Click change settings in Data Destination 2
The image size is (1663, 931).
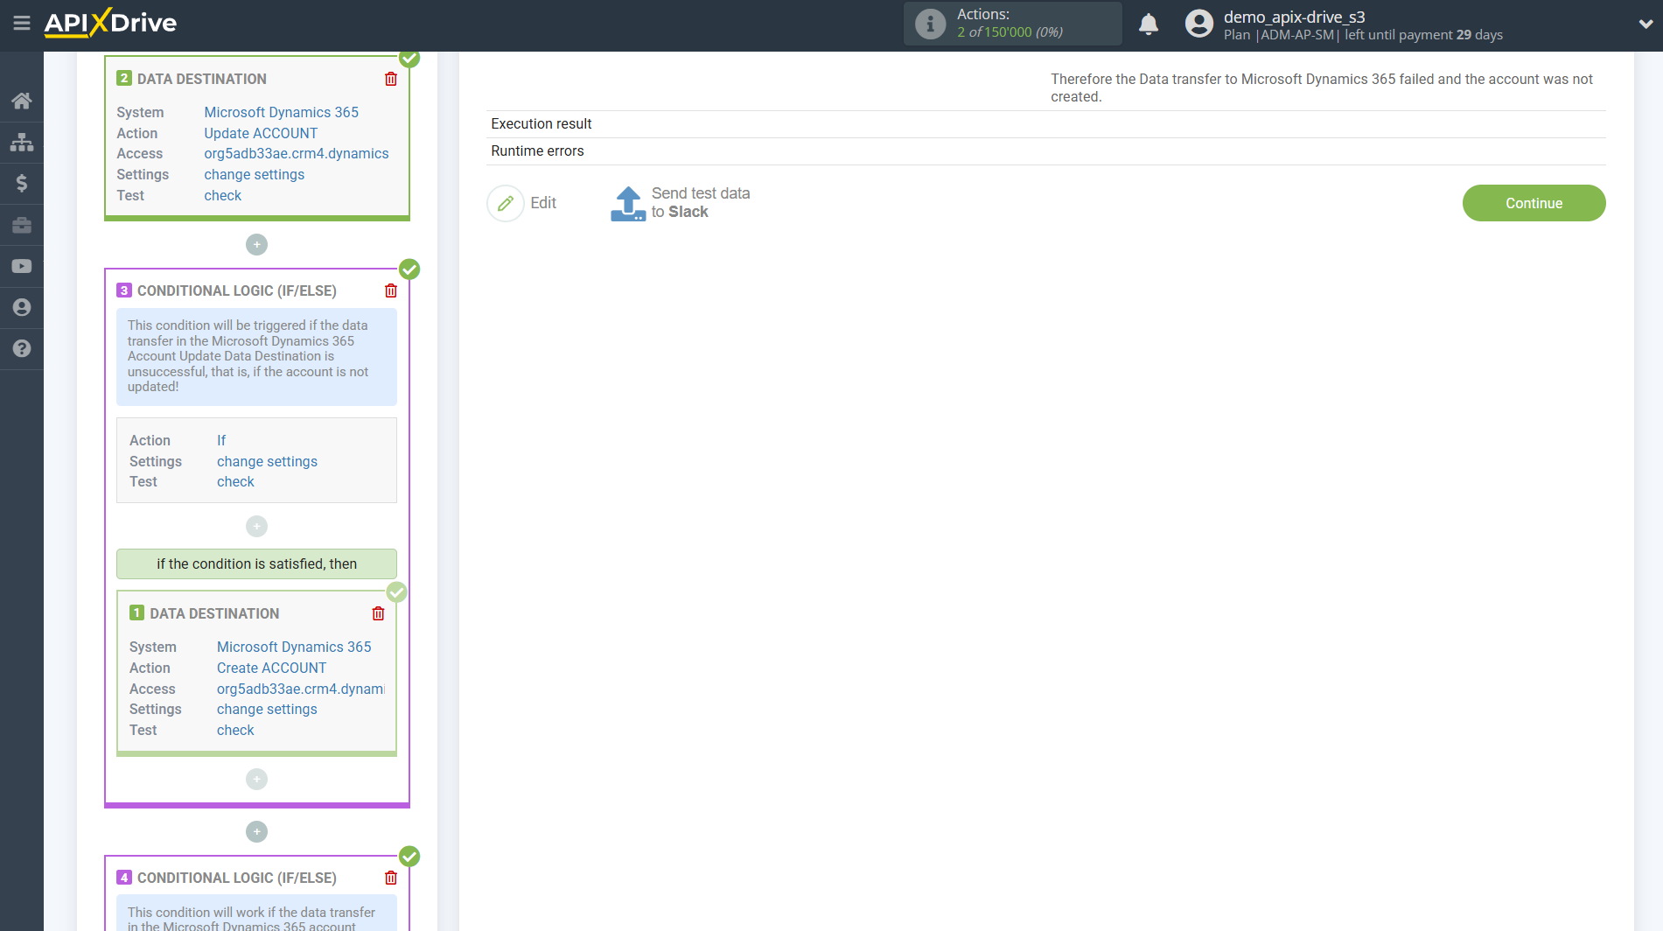point(254,174)
